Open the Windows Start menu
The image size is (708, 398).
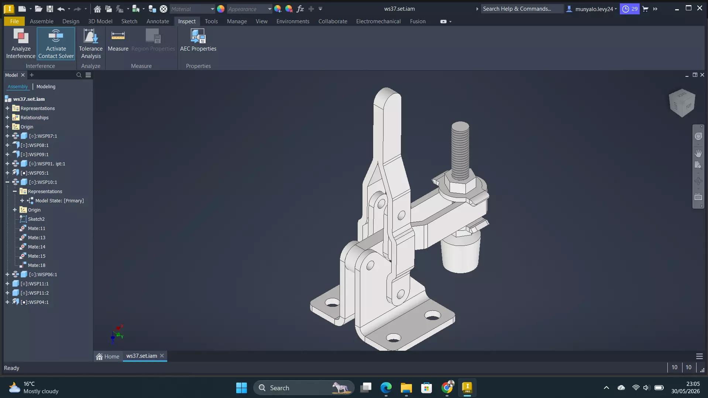[x=241, y=388]
